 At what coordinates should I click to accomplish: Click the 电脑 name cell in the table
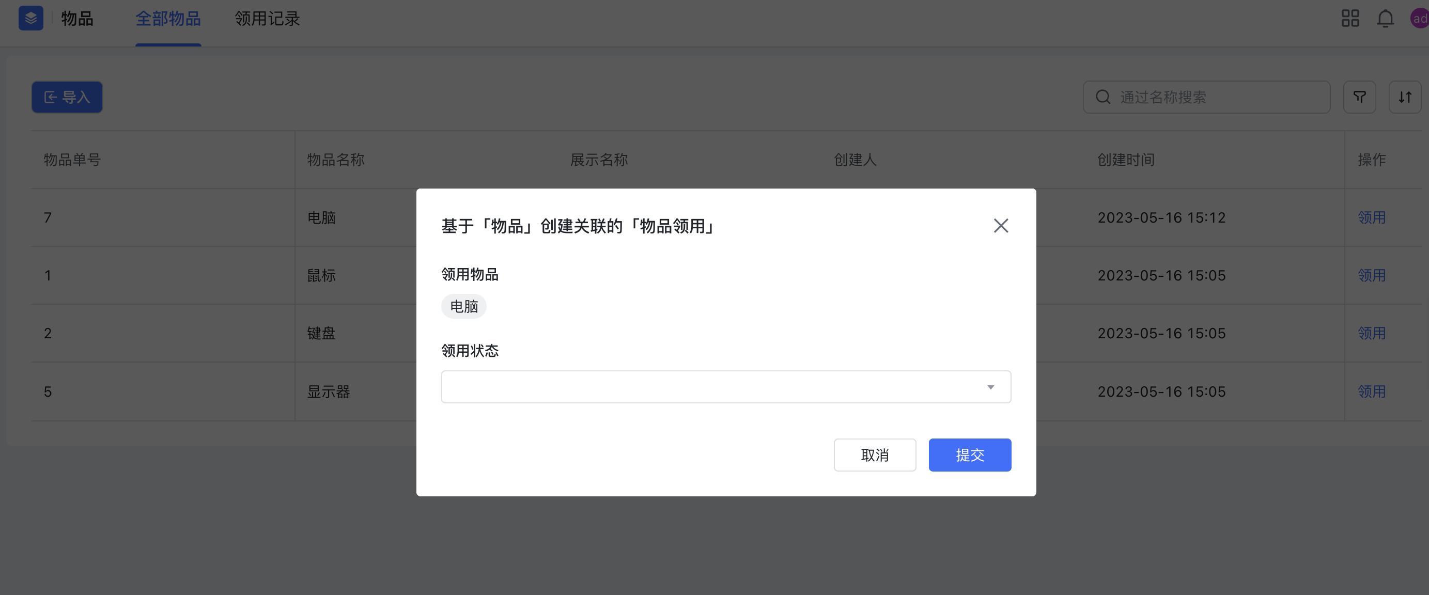click(321, 217)
